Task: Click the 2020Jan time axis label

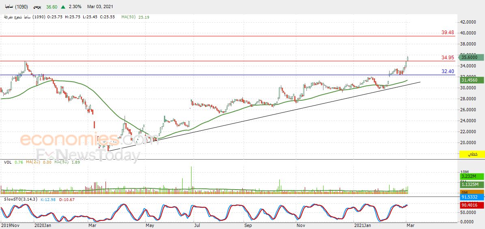Action: click(42, 226)
